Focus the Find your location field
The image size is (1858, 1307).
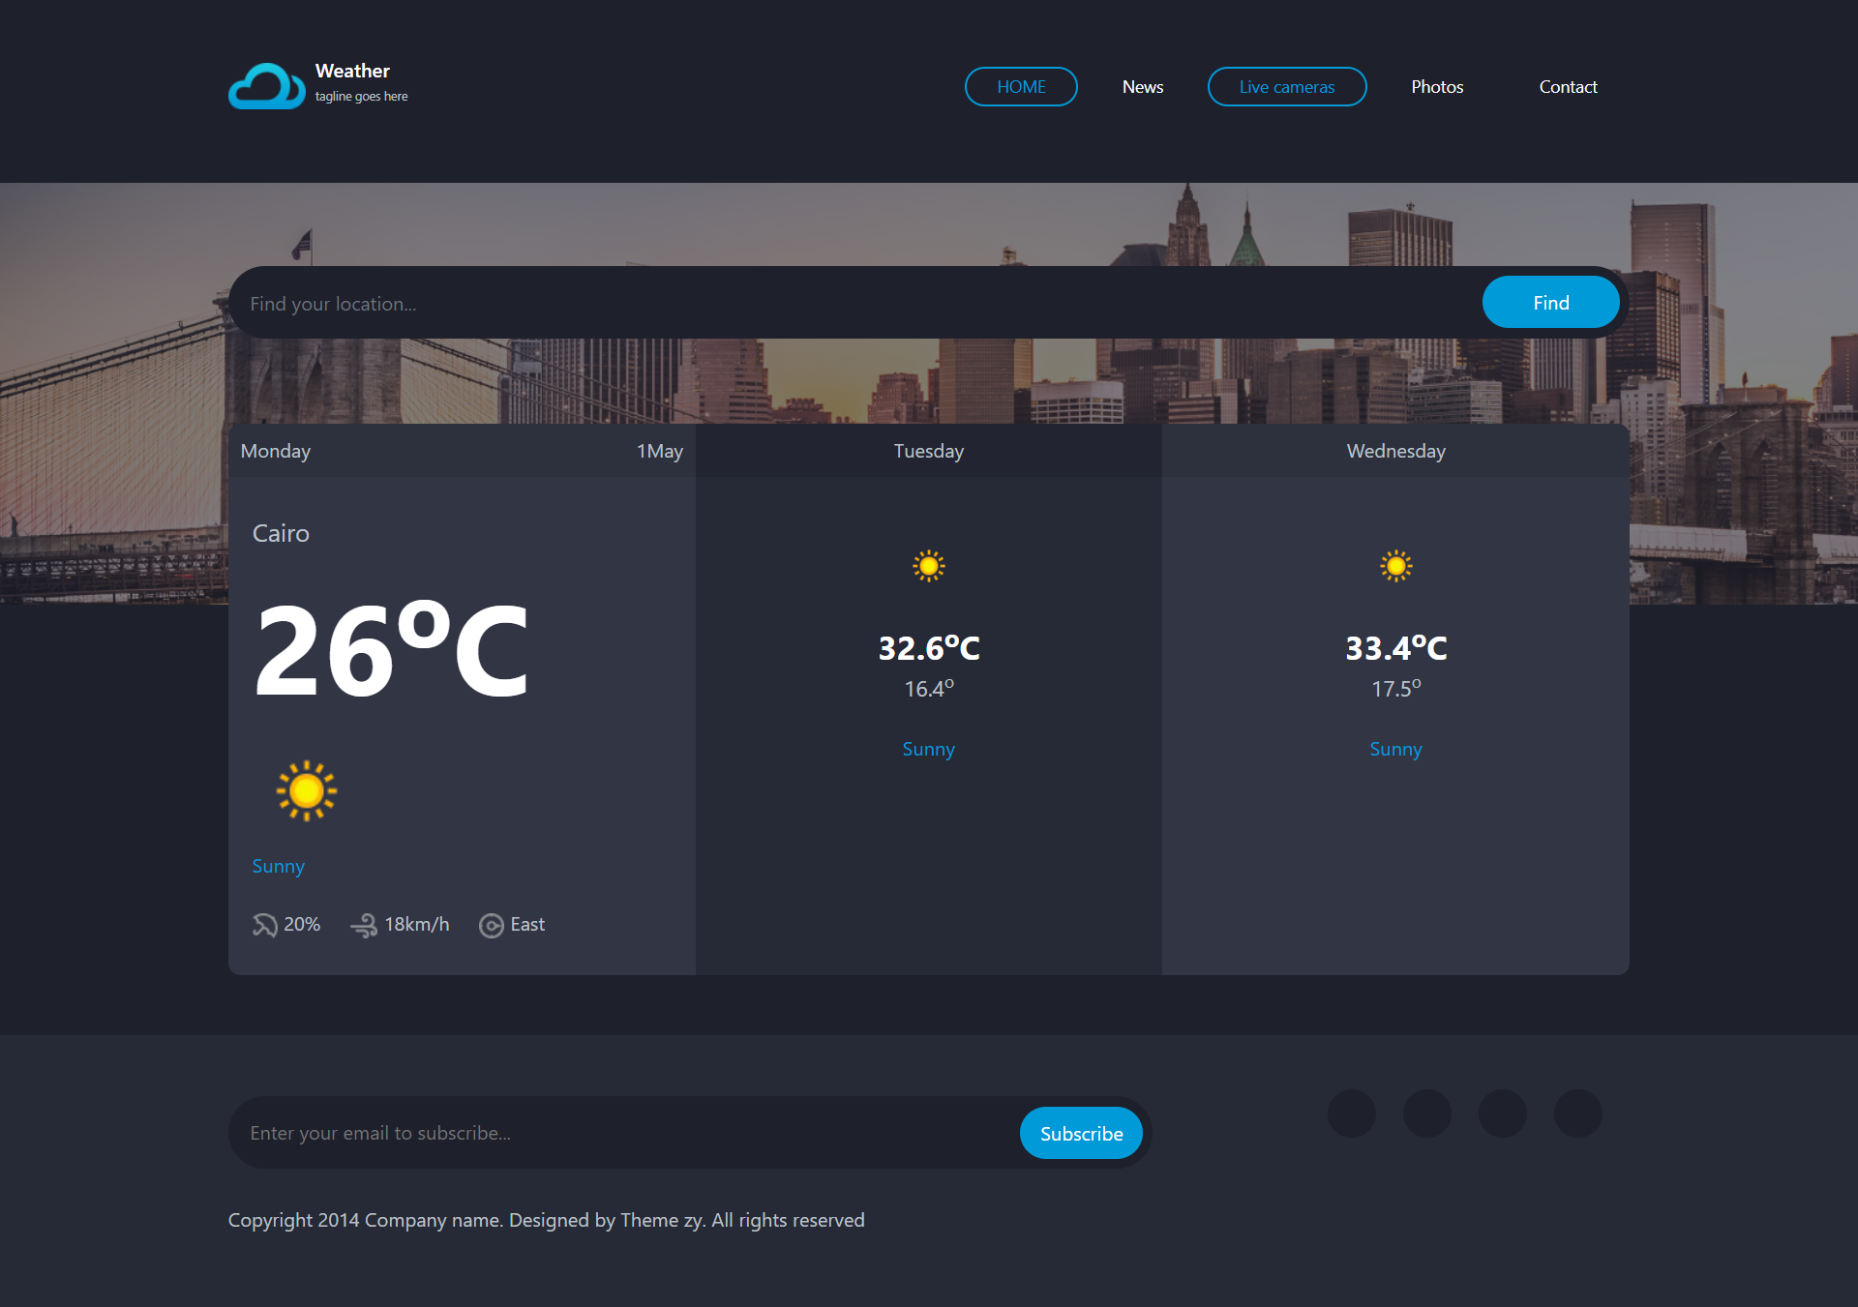tap(852, 304)
